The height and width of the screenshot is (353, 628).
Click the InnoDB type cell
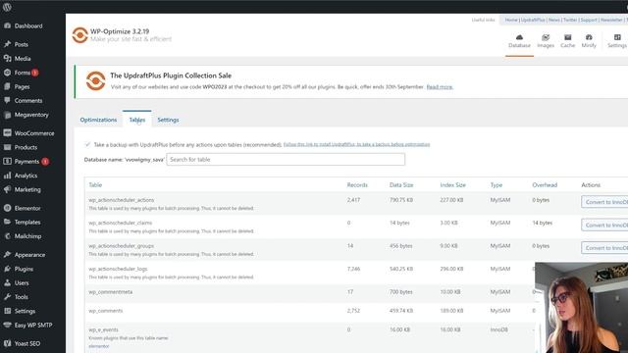point(499,329)
